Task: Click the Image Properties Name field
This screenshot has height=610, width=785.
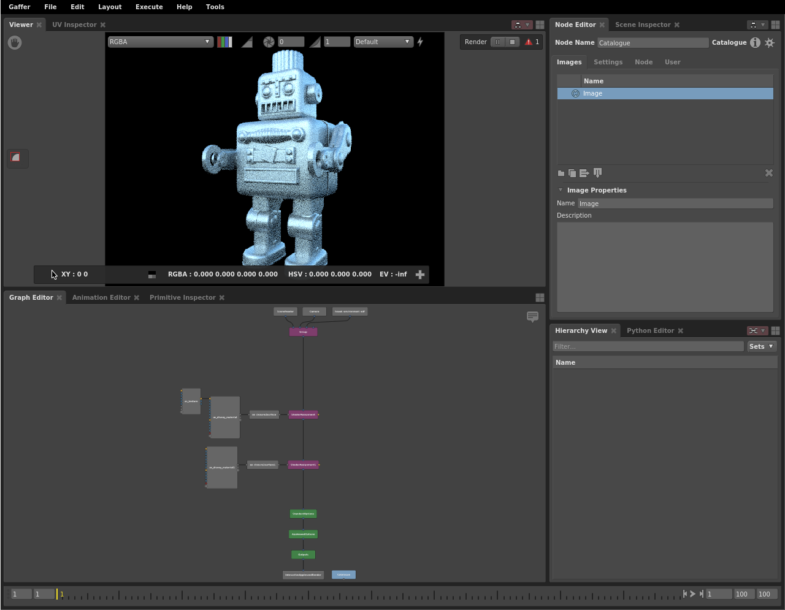Action: click(x=675, y=204)
